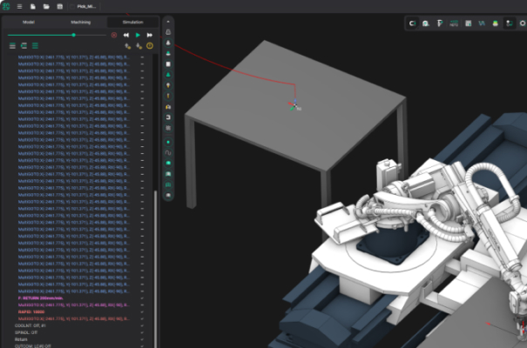Screen dimensions: 527x348
Task: Open the hamburger menu in top bar
Action: coord(20,6)
